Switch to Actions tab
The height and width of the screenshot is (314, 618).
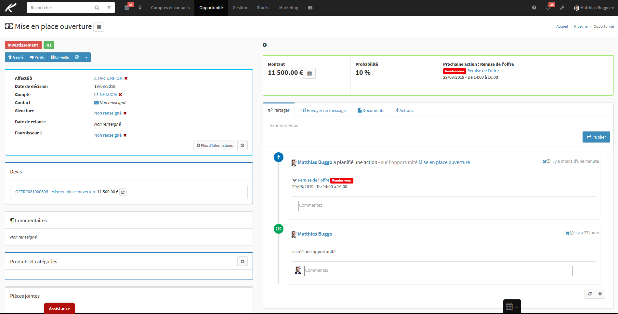[405, 111]
